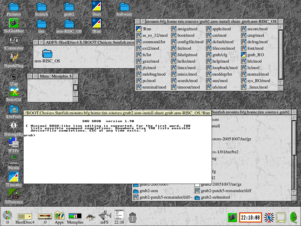Image resolution: width=301 pixels, height=226 pixels.
Task: Click the 22:18 clipboard icon on the icon bar
Action: click(x=119, y=217)
